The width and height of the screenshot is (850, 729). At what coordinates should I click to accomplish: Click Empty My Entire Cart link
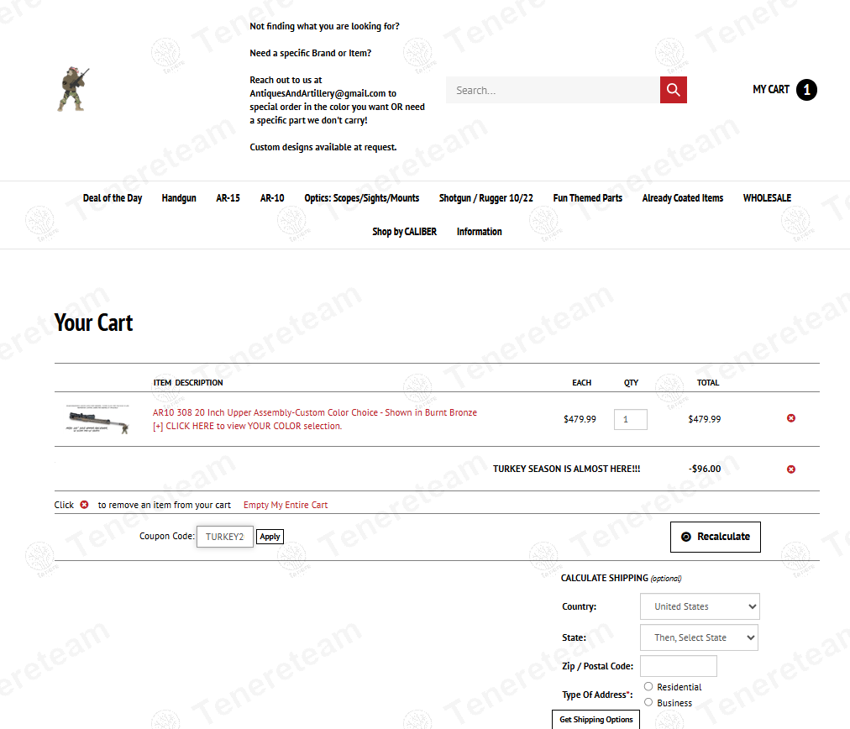tap(286, 505)
